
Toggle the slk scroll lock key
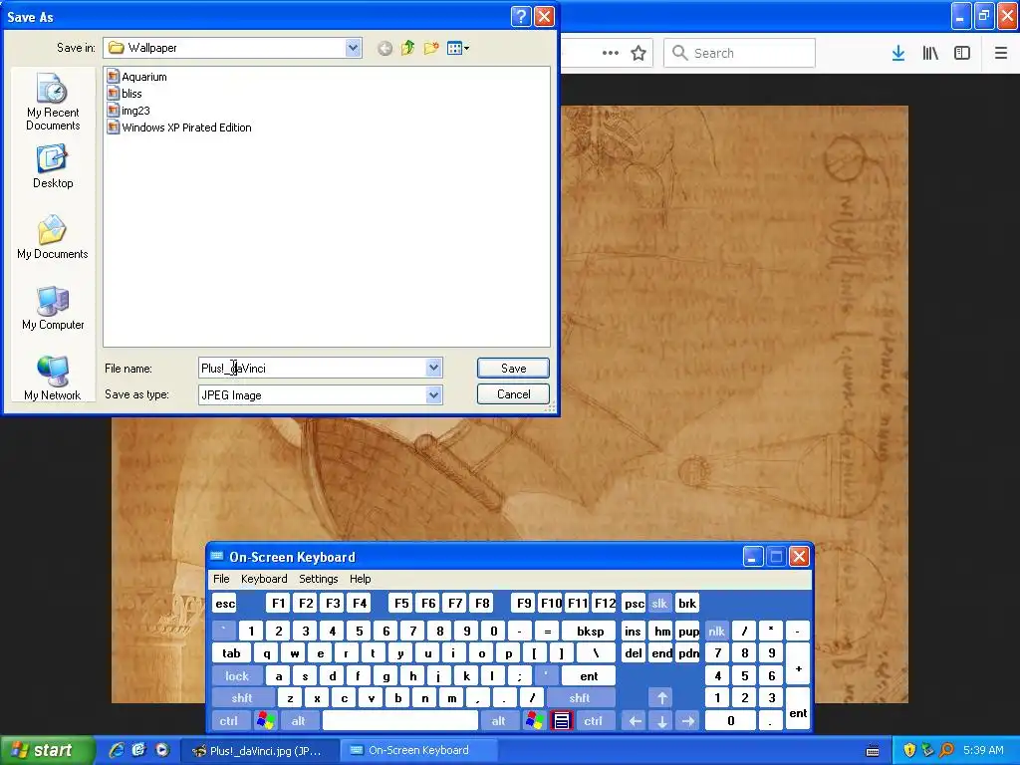pyautogui.click(x=659, y=604)
